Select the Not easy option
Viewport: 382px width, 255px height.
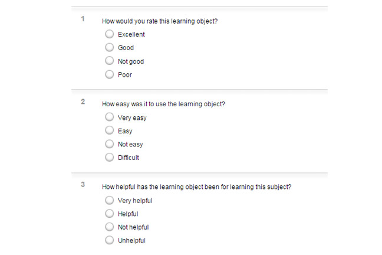(x=110, y=143)
